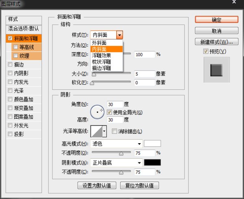Click the layer style preview thumbnail
The width and height of the screenshot is (244, 199).
tap(216, 70)
